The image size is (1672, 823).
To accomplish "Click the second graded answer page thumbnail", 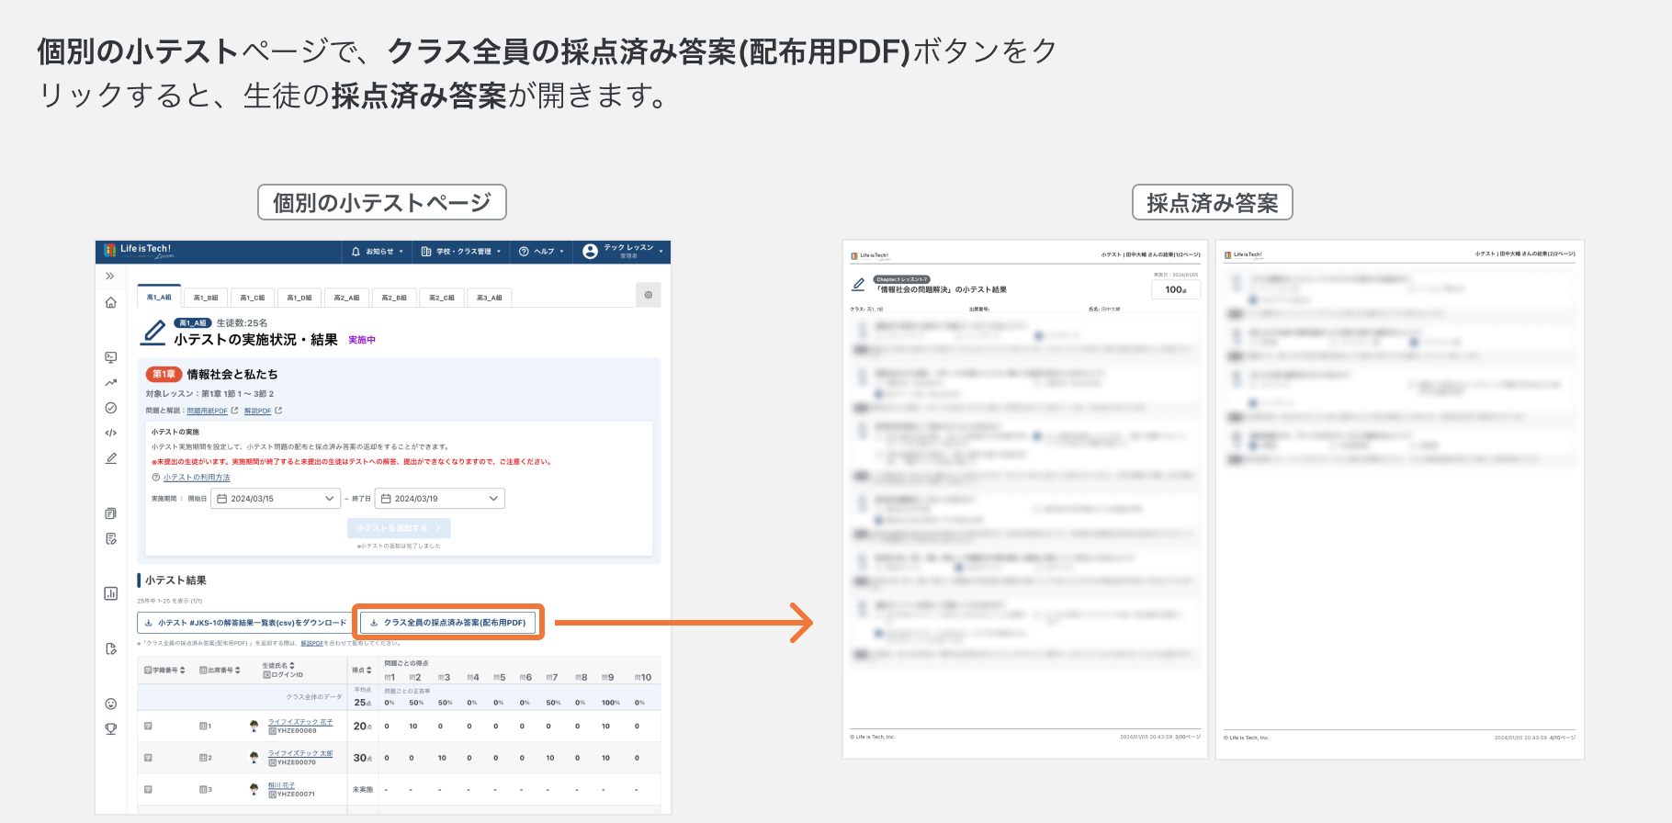I will (1400, 500).
